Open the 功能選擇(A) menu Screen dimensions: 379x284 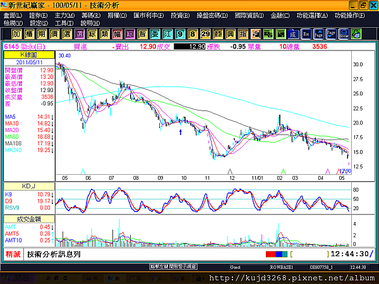point(312,16)
